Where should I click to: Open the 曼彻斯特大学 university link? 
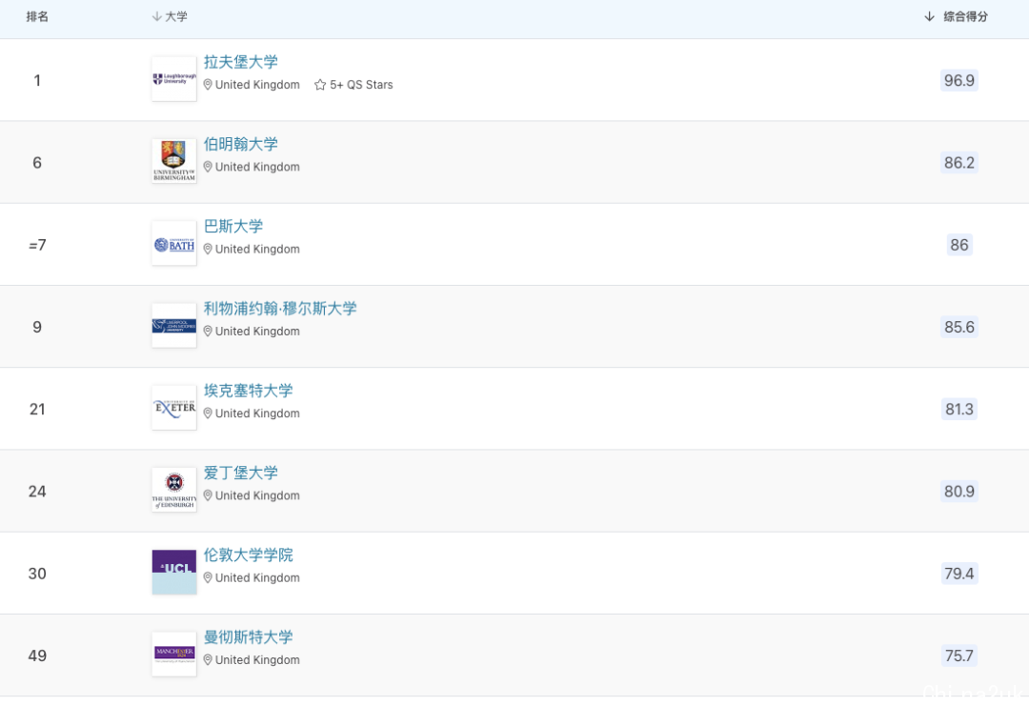click(248, 637)
